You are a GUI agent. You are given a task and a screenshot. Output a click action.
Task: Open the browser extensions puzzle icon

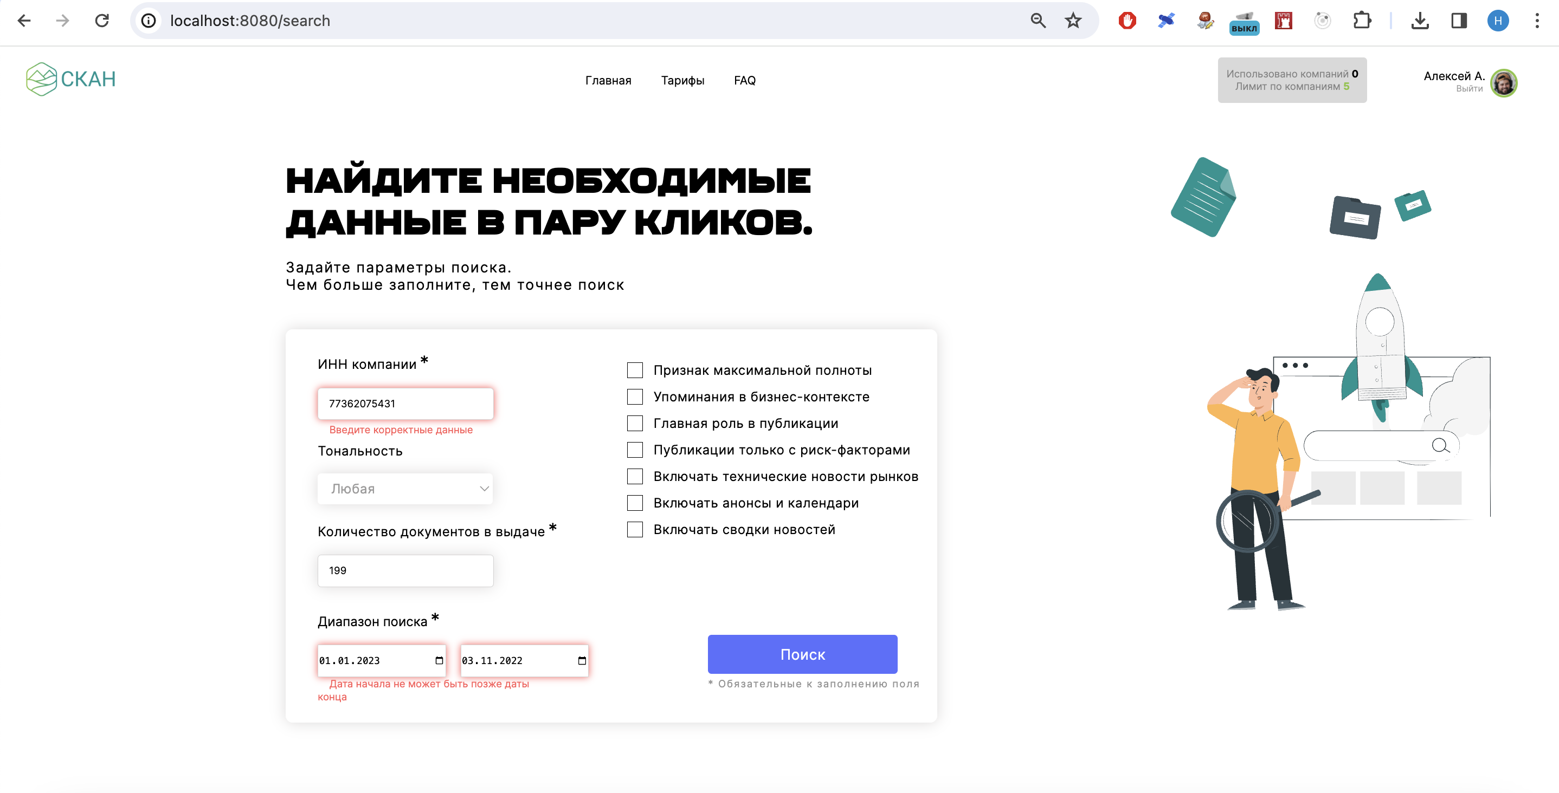click(1362, 21)
